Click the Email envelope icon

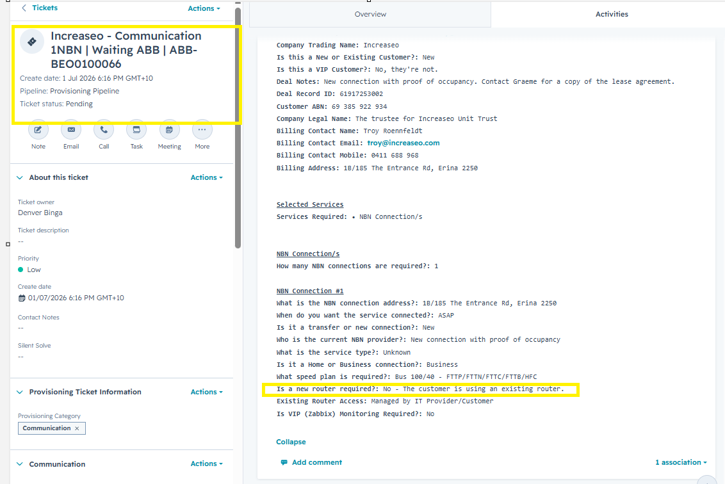[71, 130]
